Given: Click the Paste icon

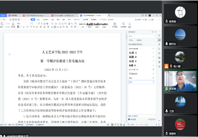Looking at the screenshot, I should tap(2, 24).
